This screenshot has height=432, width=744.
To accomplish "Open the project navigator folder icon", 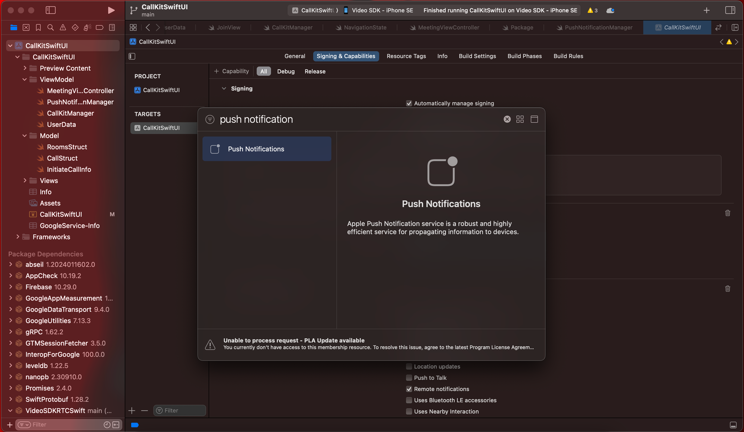I will point(14,28).
